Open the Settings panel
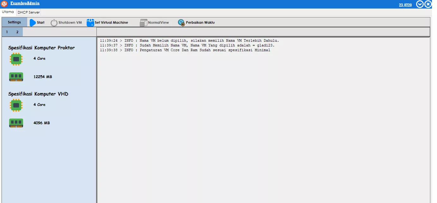This screenshot has width=437, height=203. pyautogui.click(x=14, y=22)
